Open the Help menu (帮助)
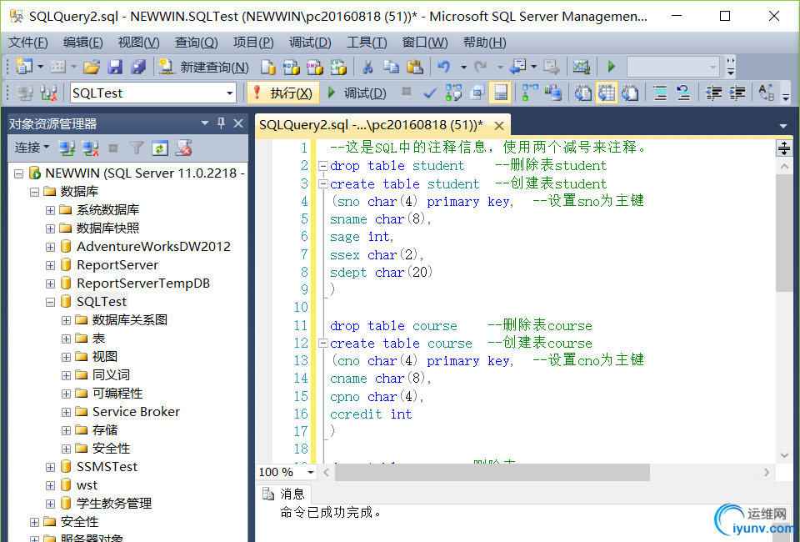The height and width of the screenshot is (542, 800). click(485, 43)
